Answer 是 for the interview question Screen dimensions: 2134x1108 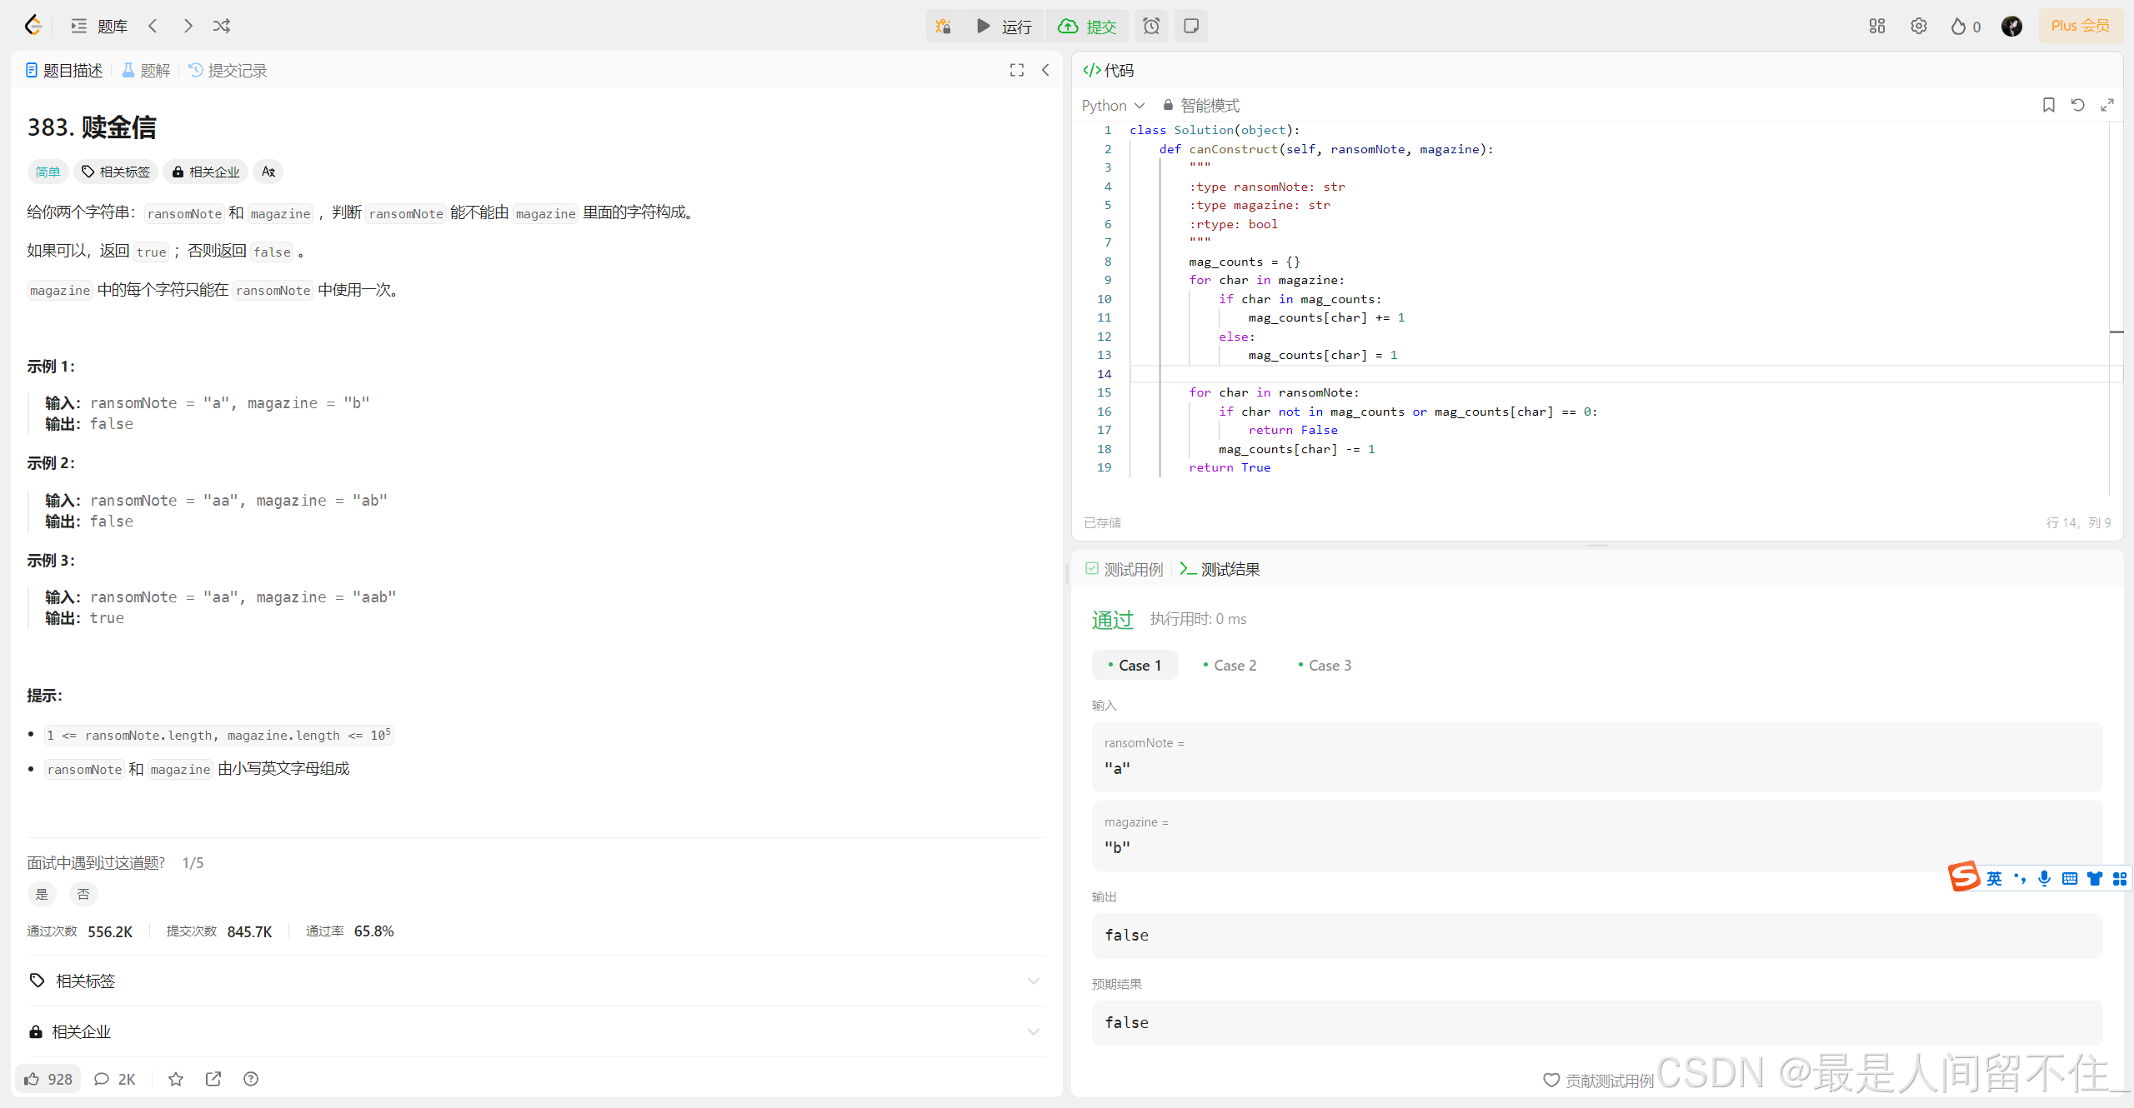[42, 894]
